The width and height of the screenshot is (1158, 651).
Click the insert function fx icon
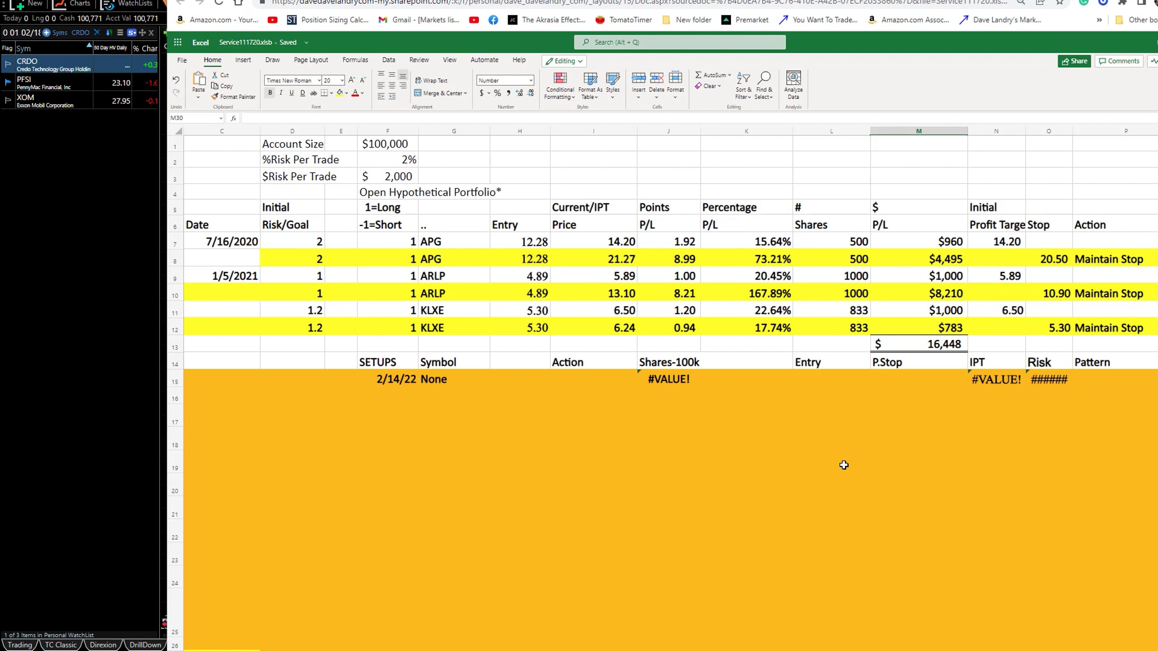coord(234,118)
